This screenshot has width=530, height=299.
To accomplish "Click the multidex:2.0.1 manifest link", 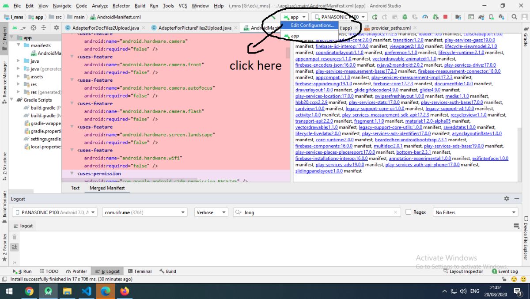I will [388, 146].
